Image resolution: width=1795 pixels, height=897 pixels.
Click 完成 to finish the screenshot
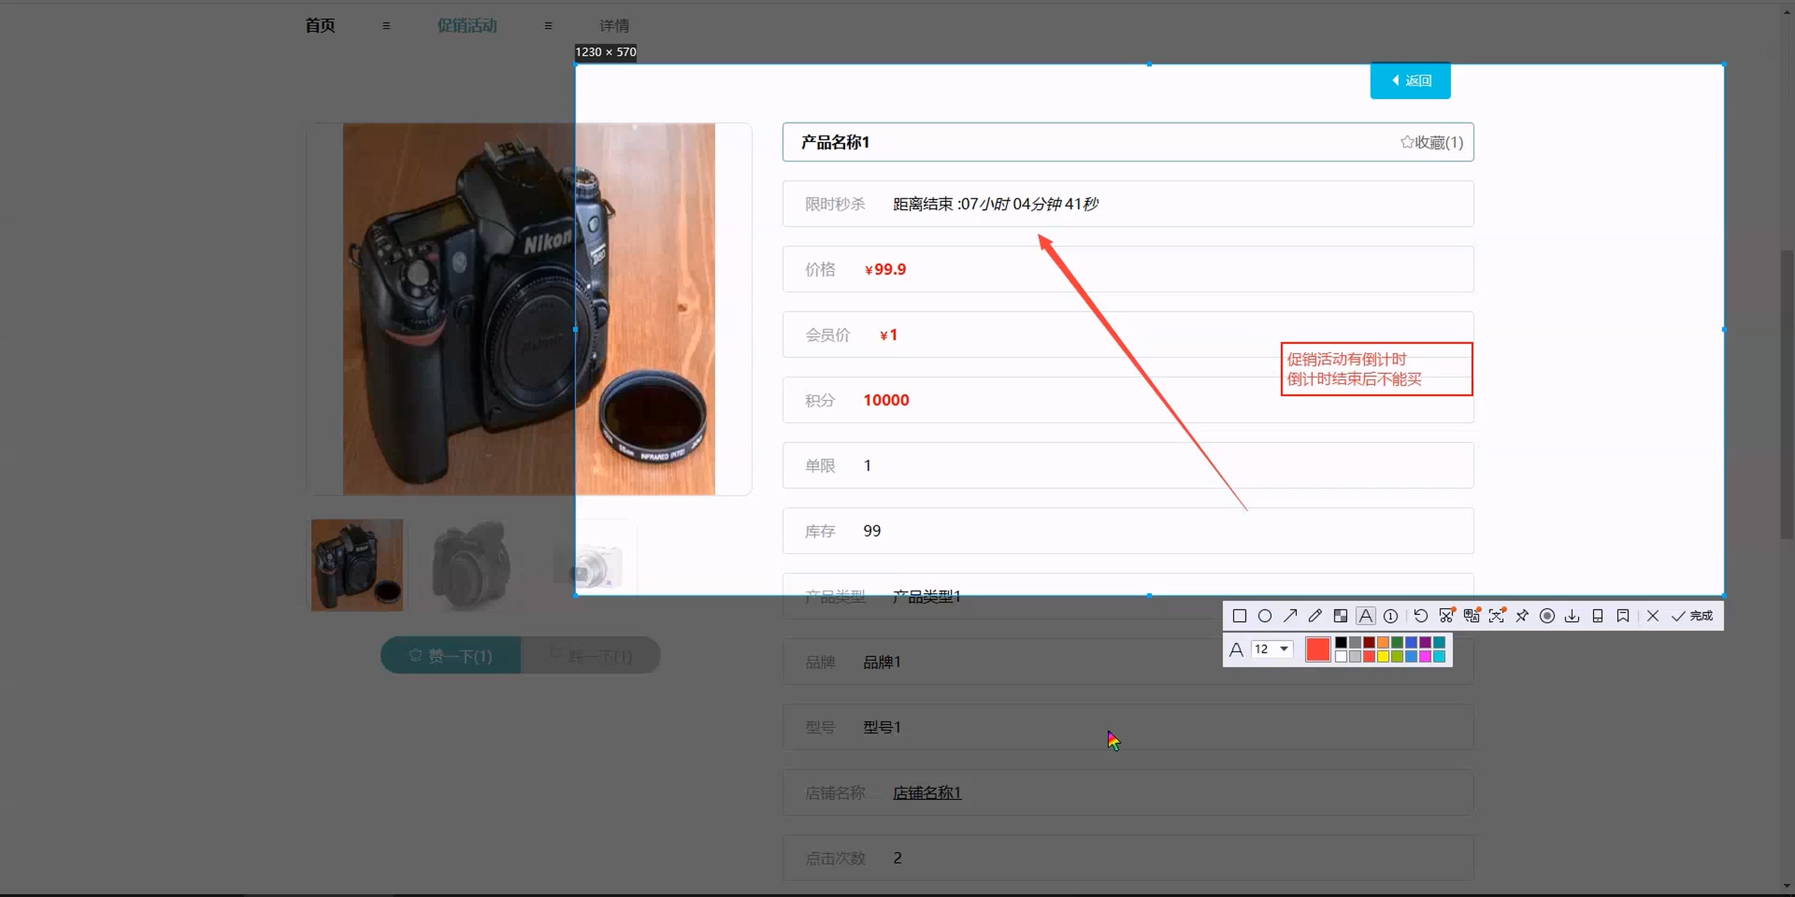coord(1692,616)
